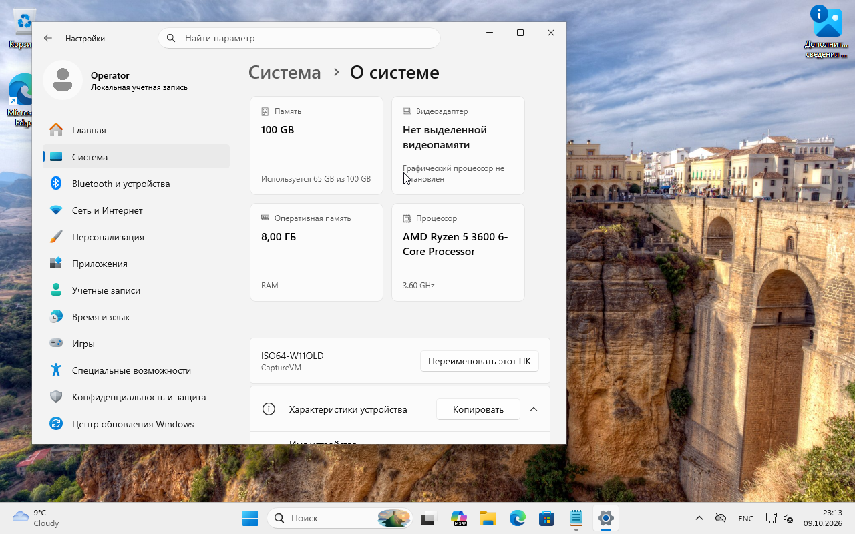
Task: Open the clock showing 23:13
Action: [823, 518]
